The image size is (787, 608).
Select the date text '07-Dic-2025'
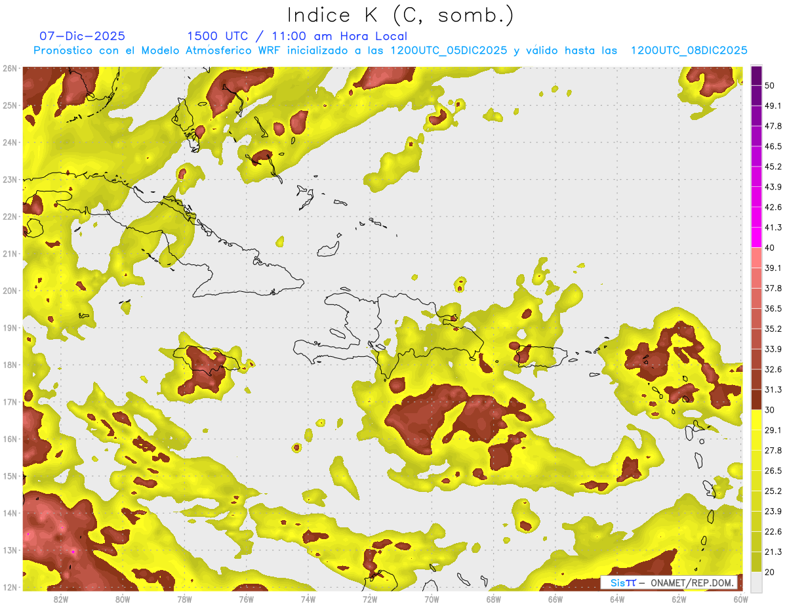click(x=82, y=36)
